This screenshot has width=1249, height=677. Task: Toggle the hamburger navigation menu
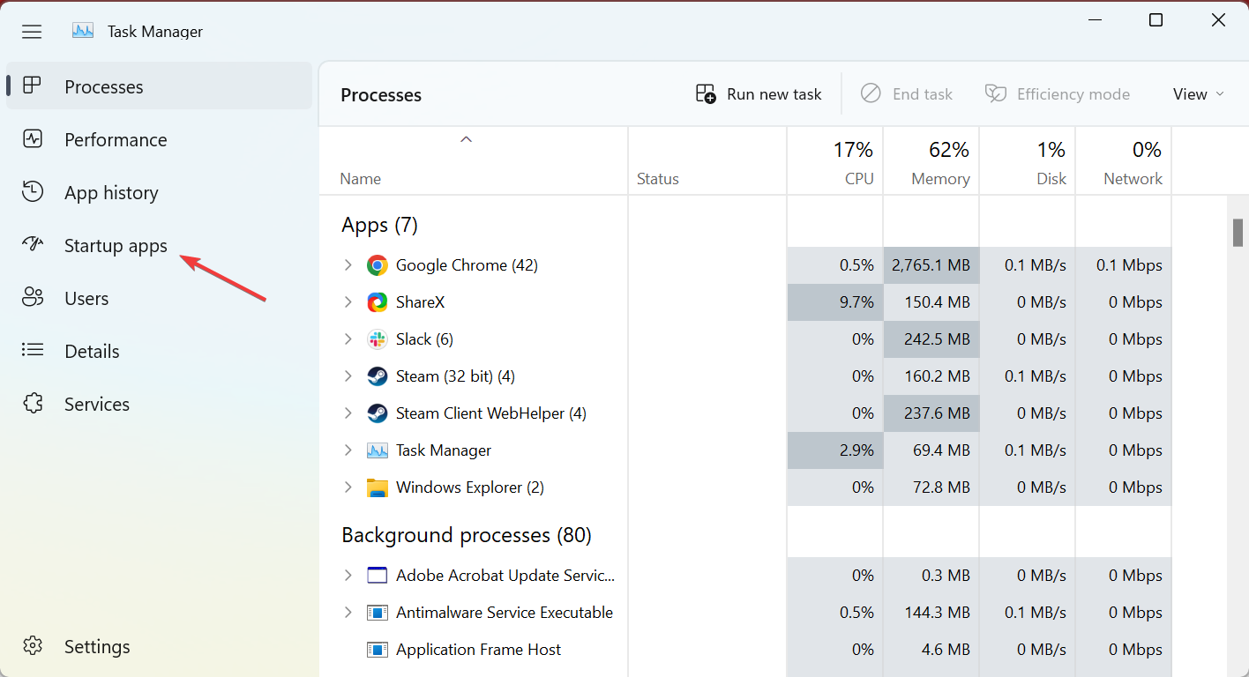[x=32, y=32]
